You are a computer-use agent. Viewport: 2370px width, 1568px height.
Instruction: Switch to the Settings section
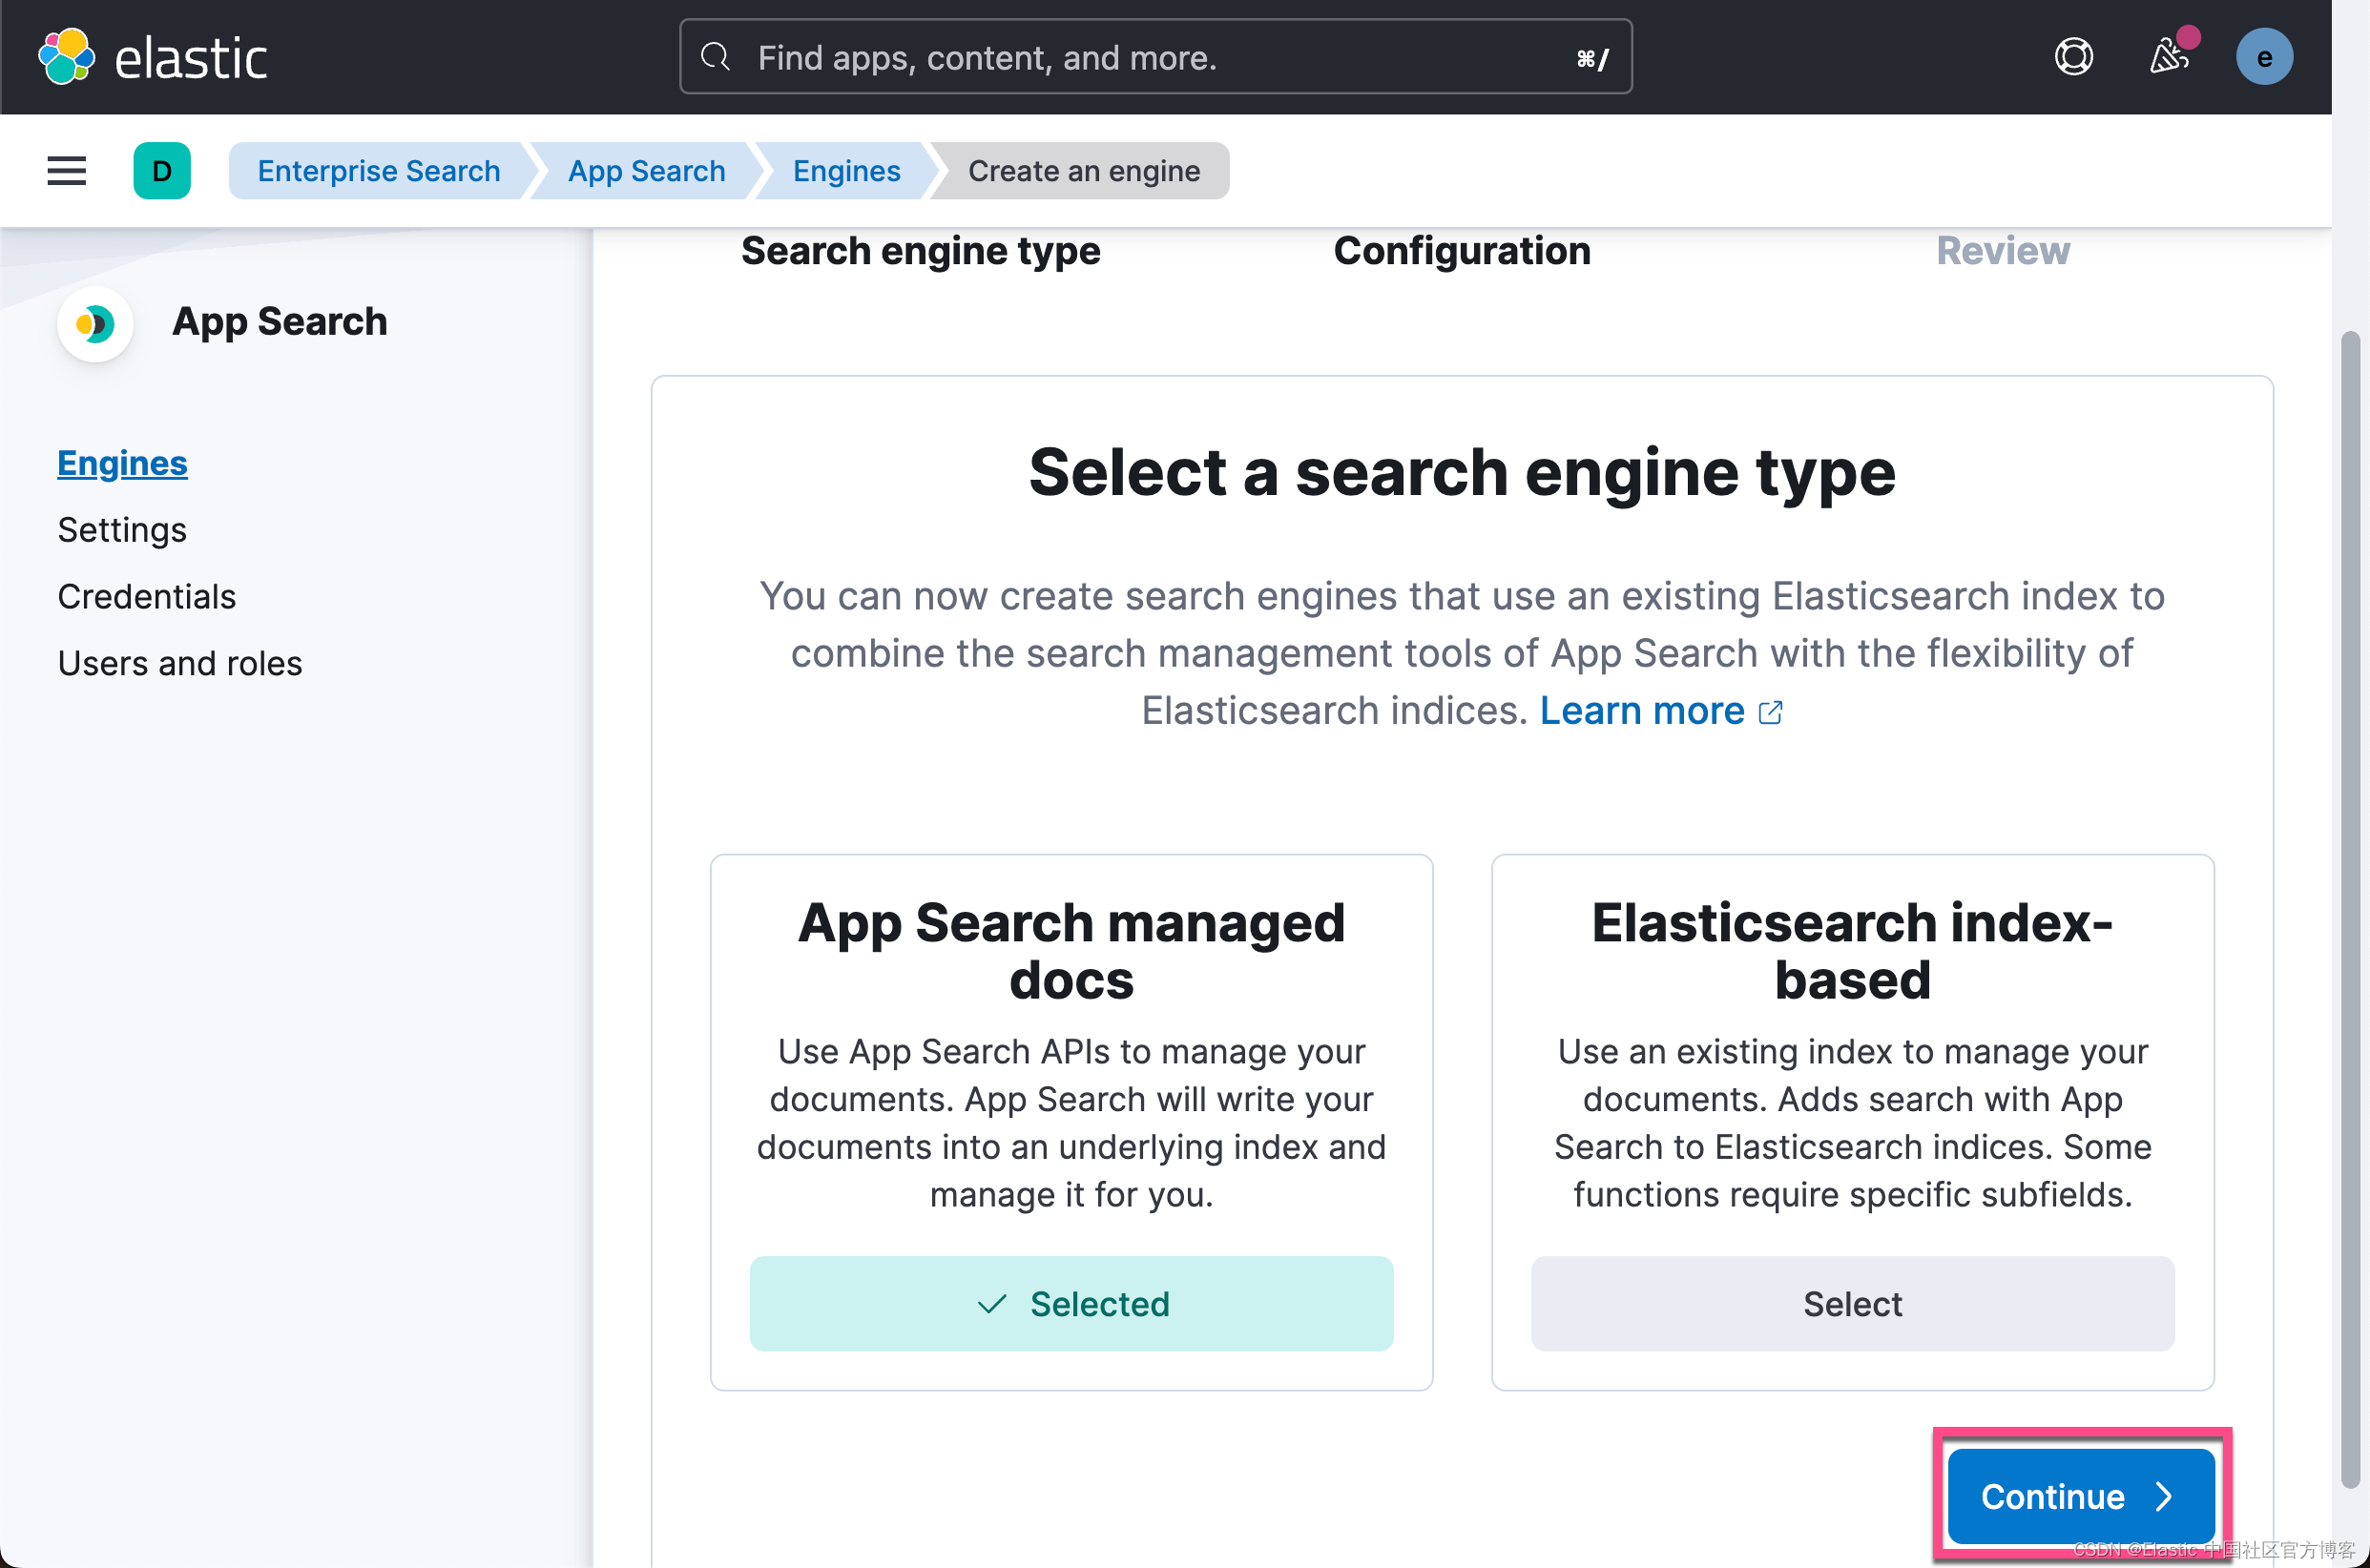pos(122,529)
